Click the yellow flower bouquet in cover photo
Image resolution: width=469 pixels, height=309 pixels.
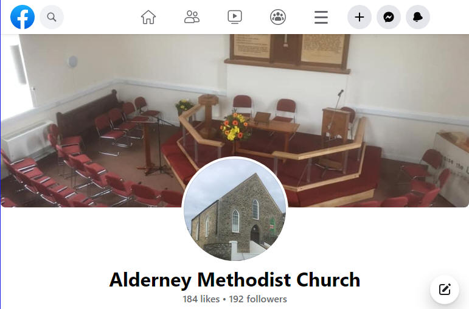coord(235,127)
